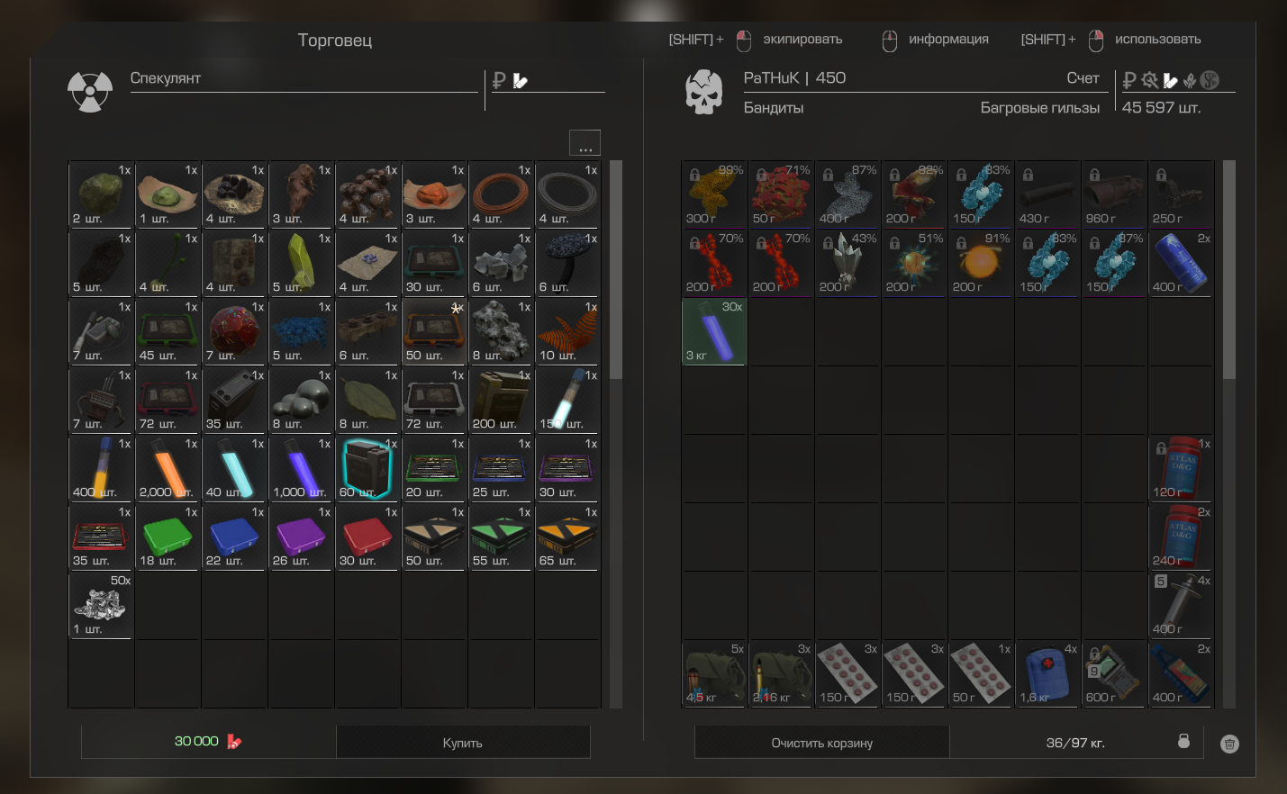Pick the orange-striped crate for 65 шт.
1287x794 pixels.
click(x=567, y=537)
